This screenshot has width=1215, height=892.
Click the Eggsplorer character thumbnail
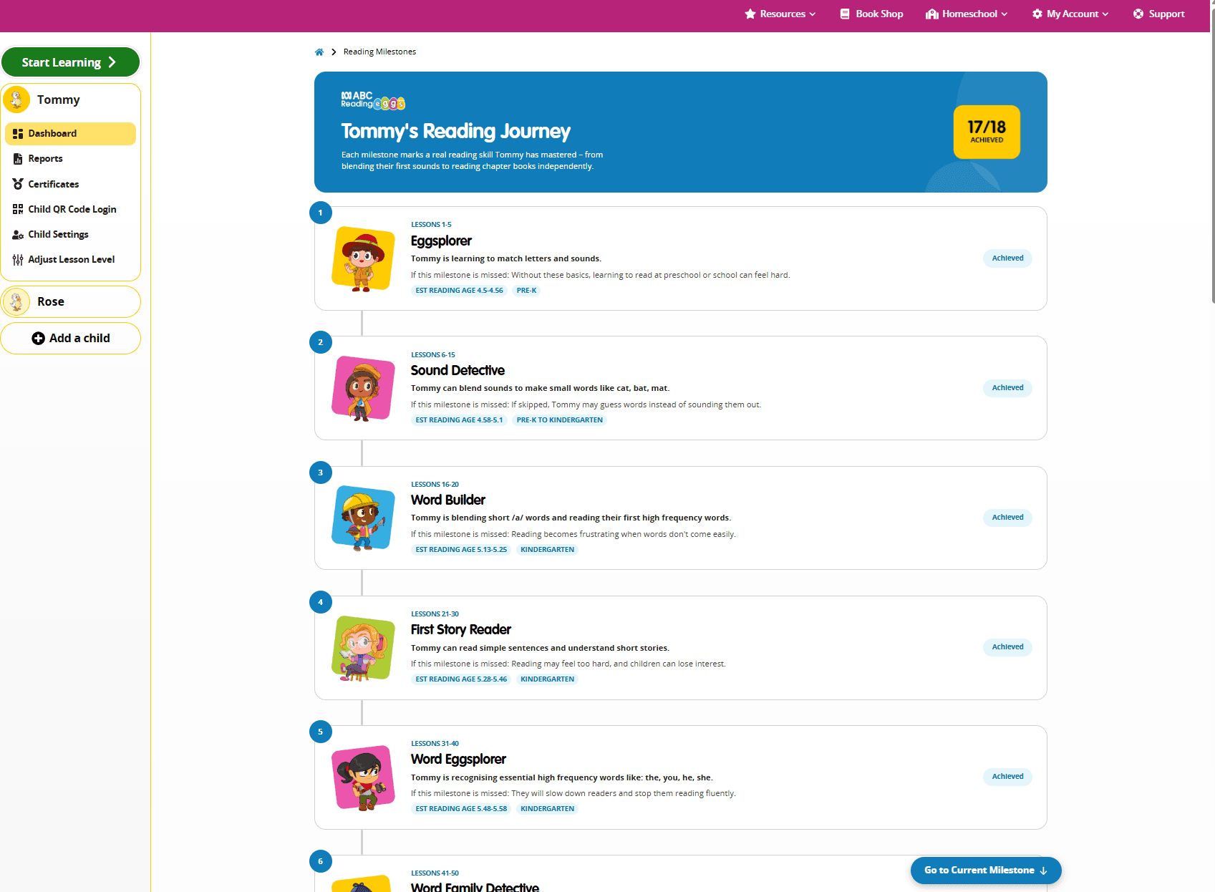point(364,258)
